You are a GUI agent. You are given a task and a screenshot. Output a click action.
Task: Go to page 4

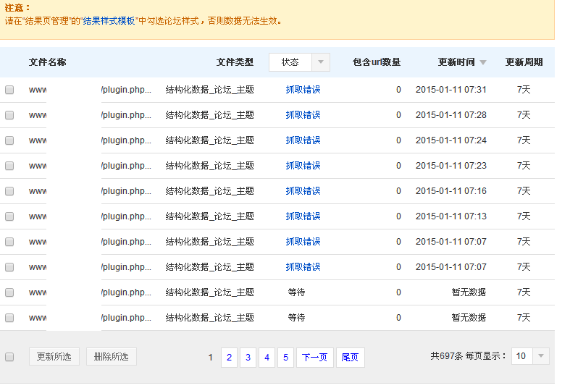267,358
